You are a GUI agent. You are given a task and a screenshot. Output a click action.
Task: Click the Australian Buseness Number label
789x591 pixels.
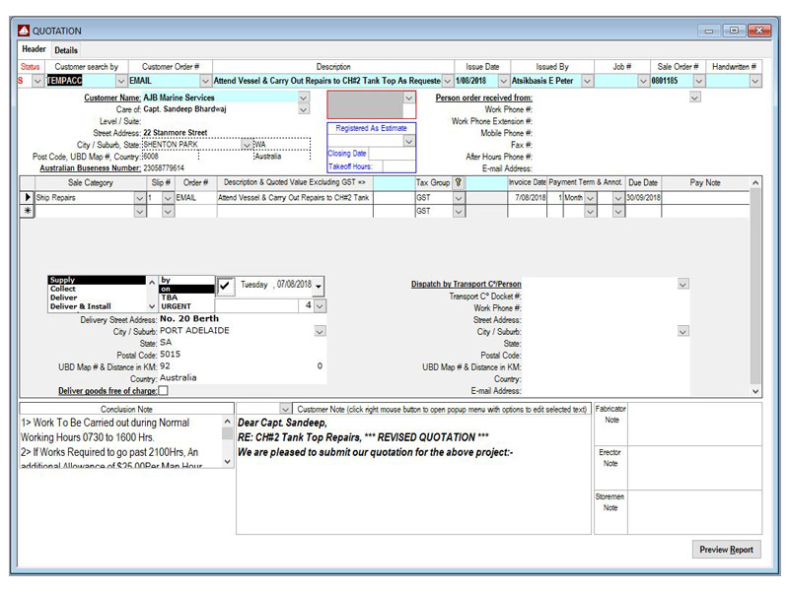90,167
